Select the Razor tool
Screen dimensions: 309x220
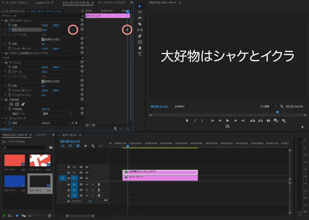(140, 24)
